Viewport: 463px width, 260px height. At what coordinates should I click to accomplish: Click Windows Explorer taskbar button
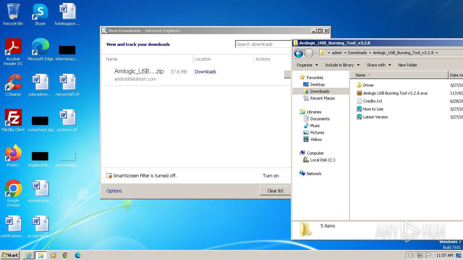point(41,255)
